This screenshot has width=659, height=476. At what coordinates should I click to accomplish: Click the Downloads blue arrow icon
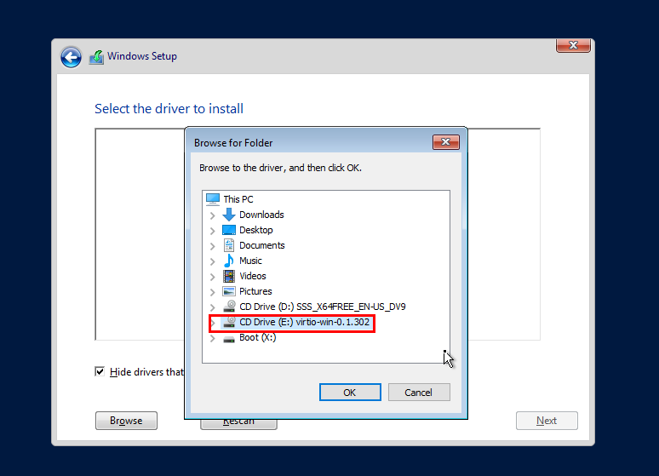(x=229, y=215)
